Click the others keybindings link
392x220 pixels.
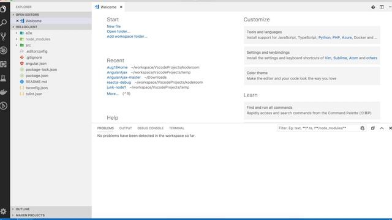click(x=372, y=58)
